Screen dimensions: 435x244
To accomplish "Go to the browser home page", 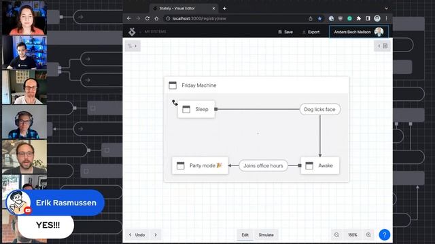I will pyautogui.click(x=156, y=18).
